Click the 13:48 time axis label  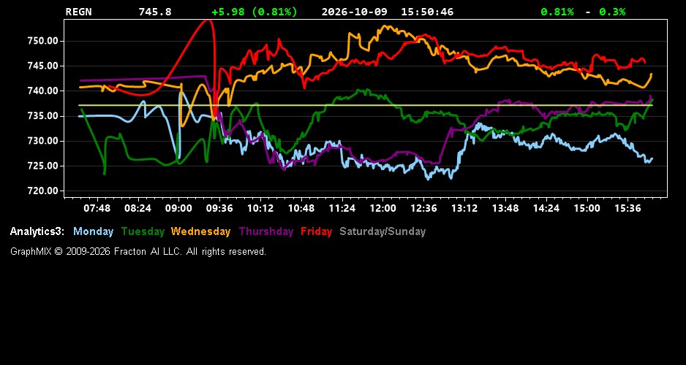pos(505,208)
